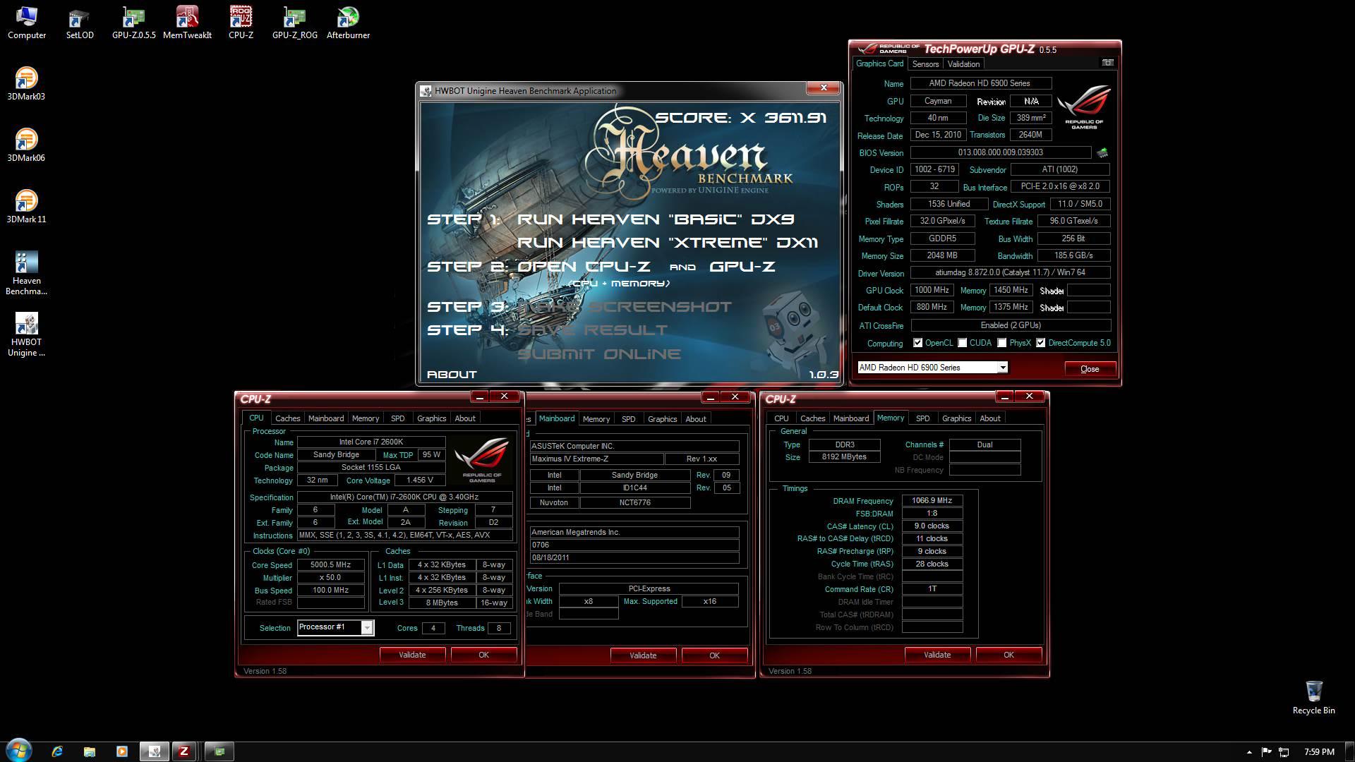Click ABOUT link in Heaven Benchmark app

(452, 375)
